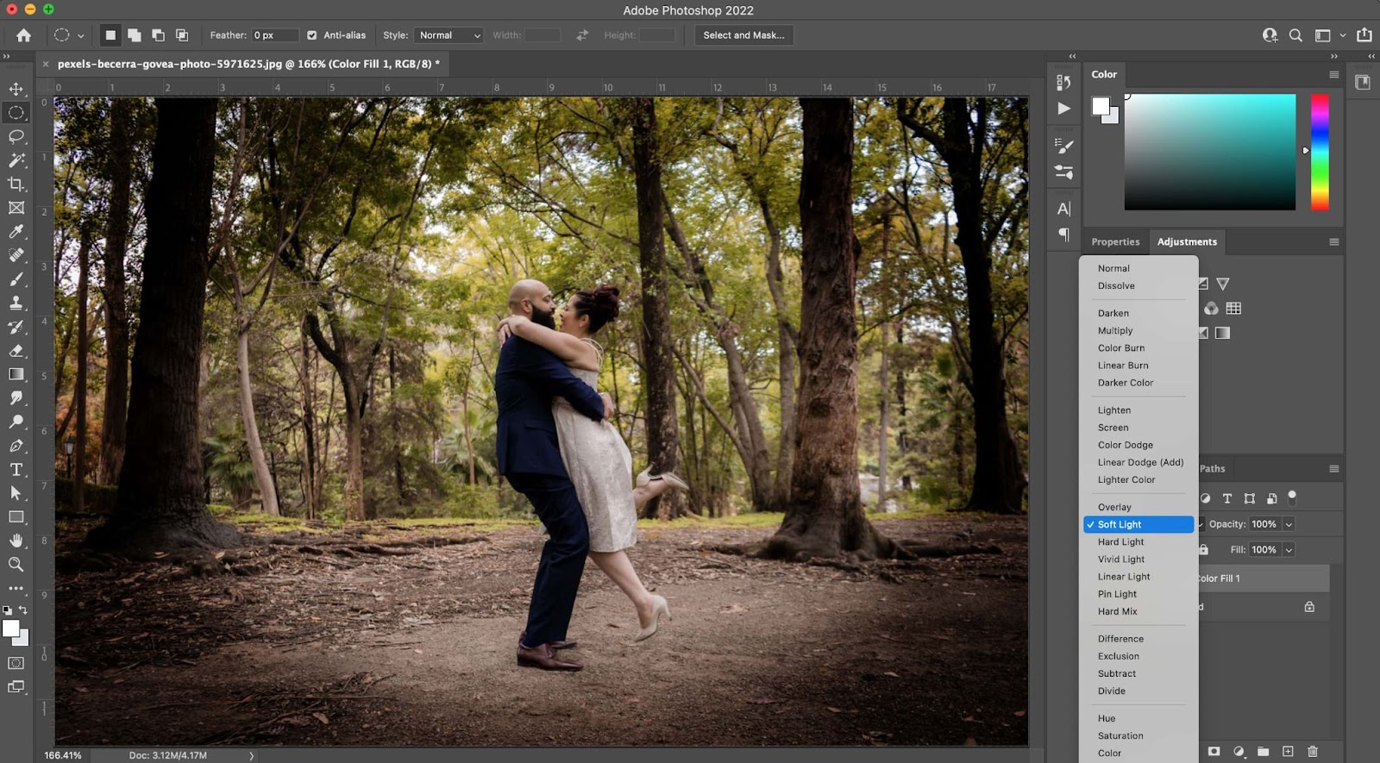Click the hue spectrum slider

coord(1320,152)
